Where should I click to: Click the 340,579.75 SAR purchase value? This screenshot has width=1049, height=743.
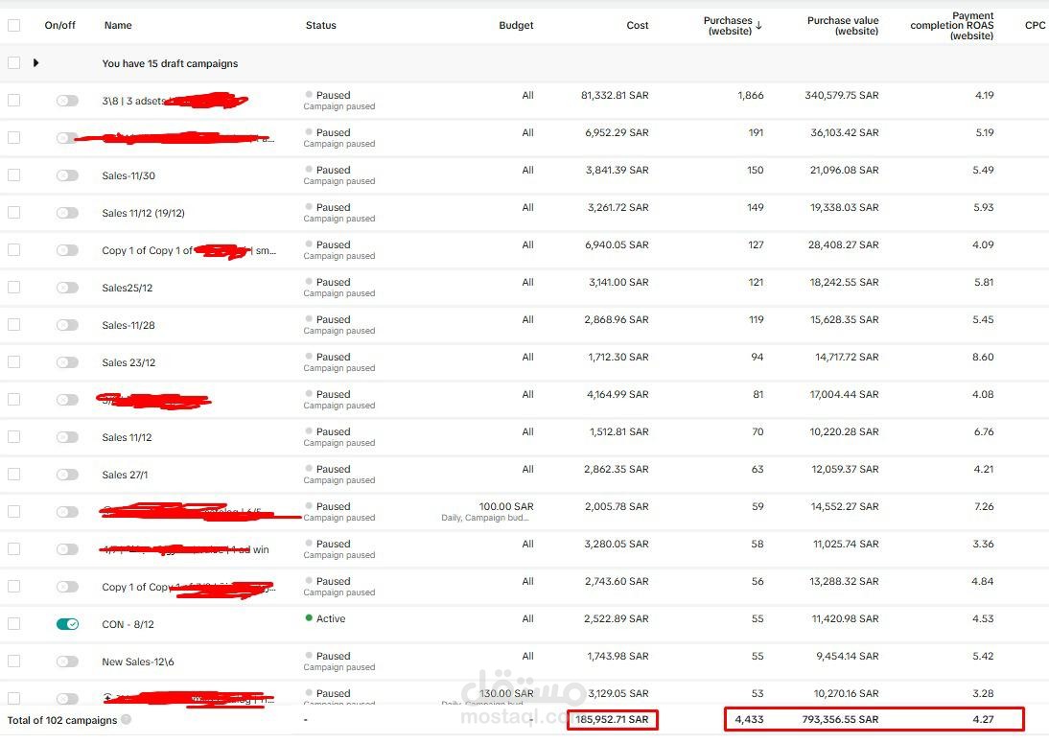(x=842, y=96)
